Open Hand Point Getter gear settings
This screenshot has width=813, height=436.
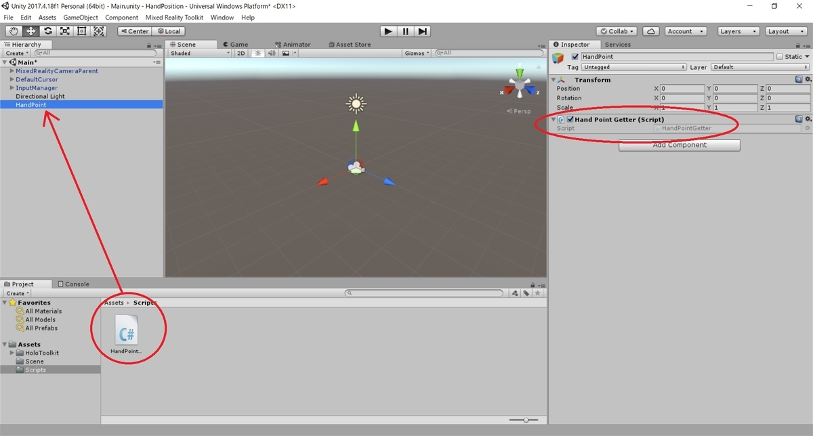coord(808,119)
